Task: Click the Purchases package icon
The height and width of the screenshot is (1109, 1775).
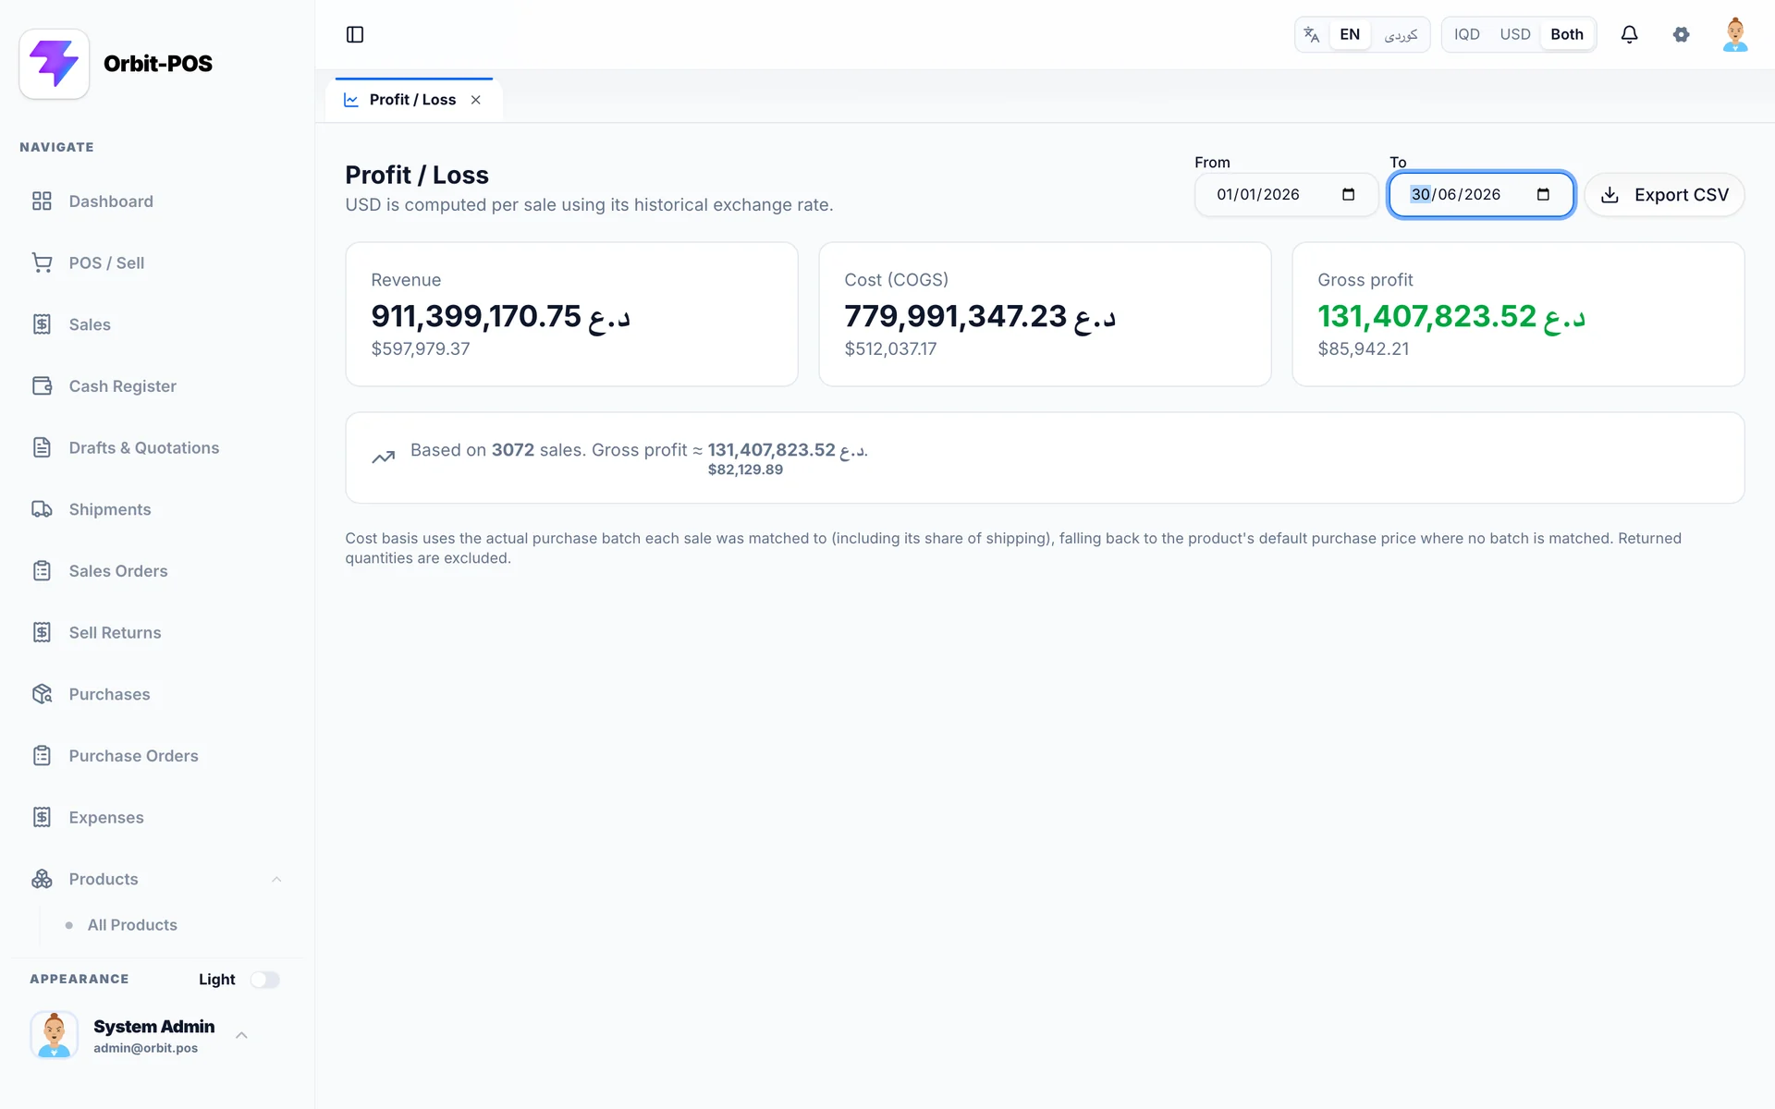Action: tap(42, 694)
